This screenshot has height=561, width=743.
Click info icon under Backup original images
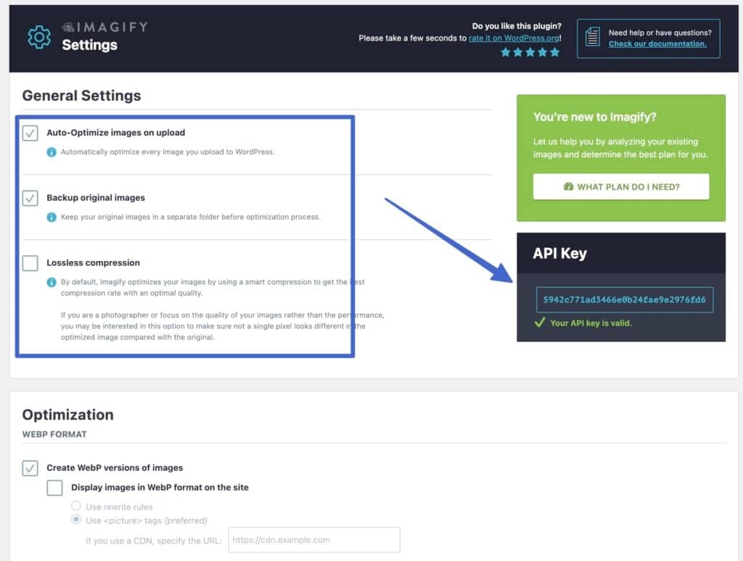52,217
